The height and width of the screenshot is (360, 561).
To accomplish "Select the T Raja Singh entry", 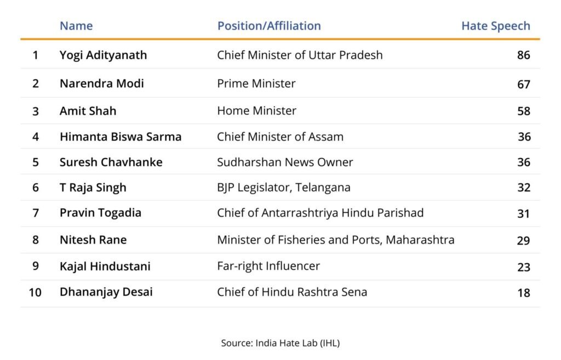I will (93, 188).
